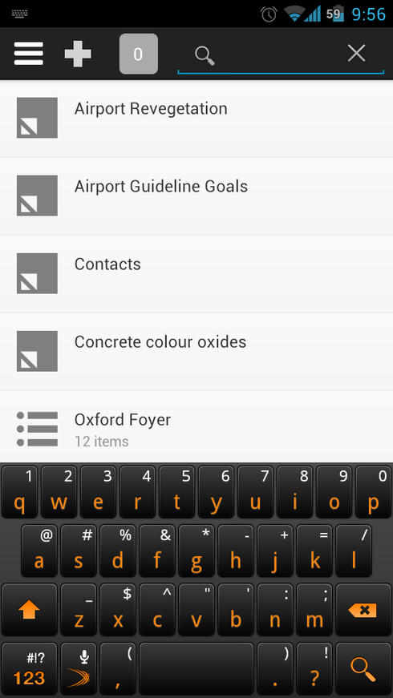
Task: Tap the question mark key
Action: (314, 668)
